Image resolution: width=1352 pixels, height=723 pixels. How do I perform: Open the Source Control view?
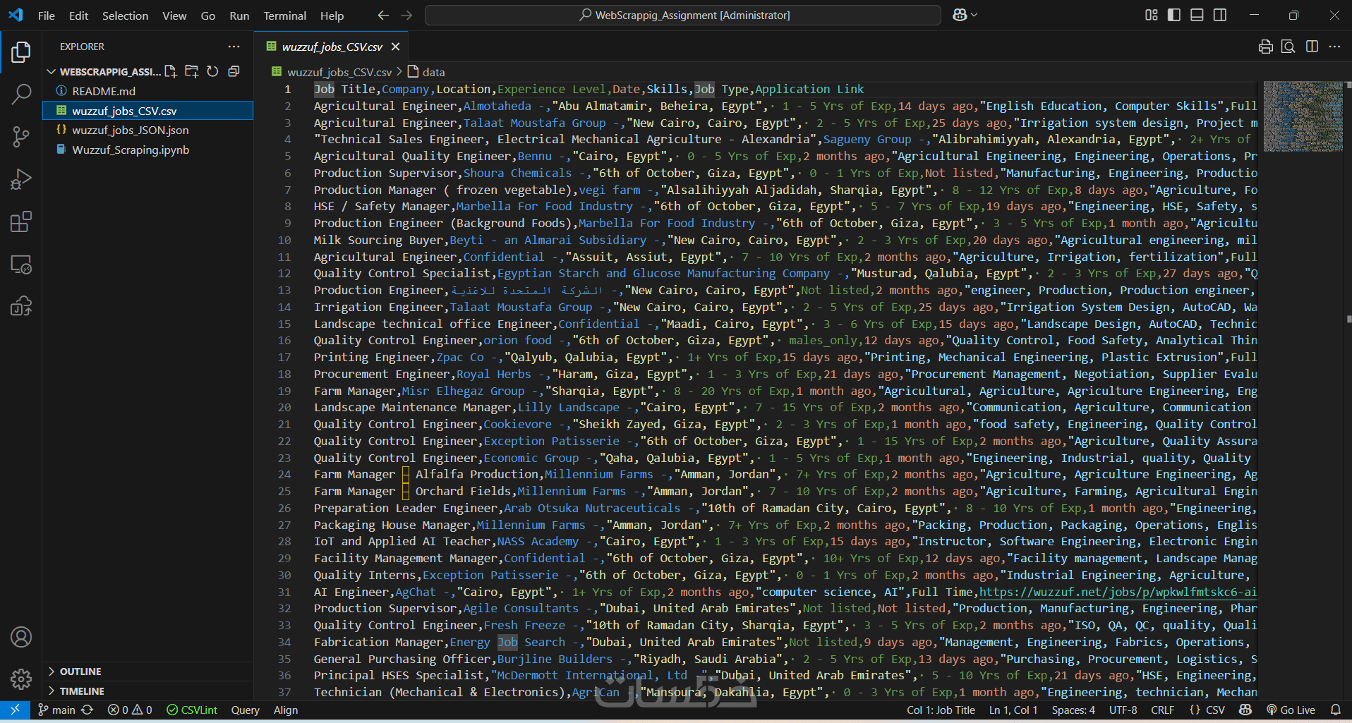[x=21, y=137]
